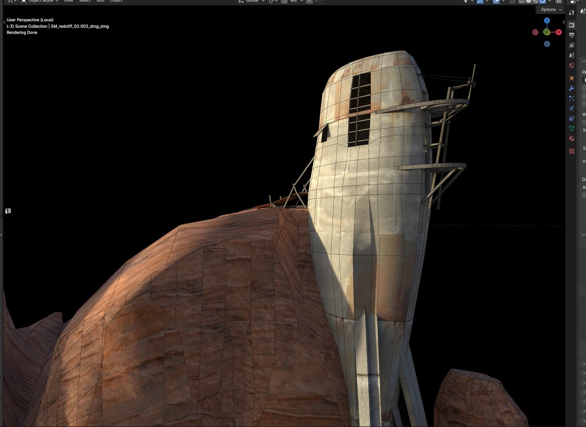Viewport: 586px width, 427px height.
Task: Switch to rendered viewport shading
Action: tap(542, 1)
